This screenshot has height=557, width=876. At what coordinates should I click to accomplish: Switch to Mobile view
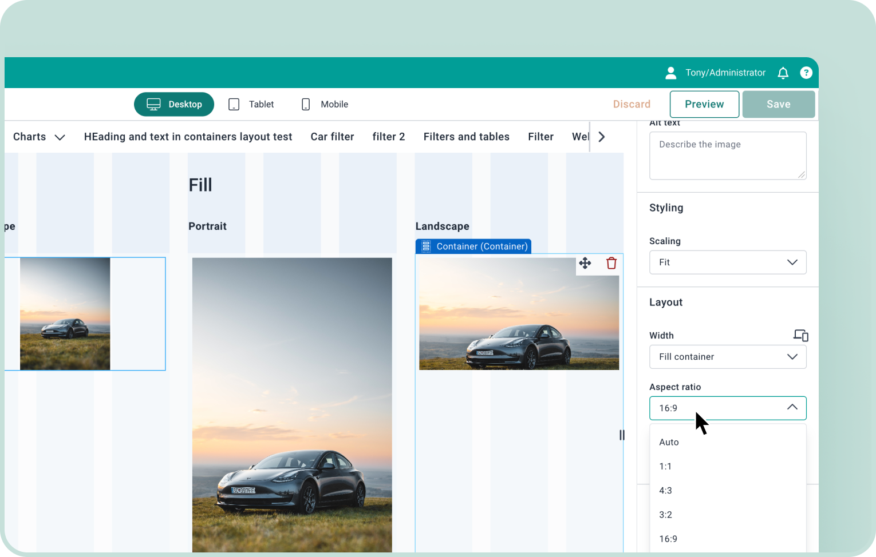[324, 104]
